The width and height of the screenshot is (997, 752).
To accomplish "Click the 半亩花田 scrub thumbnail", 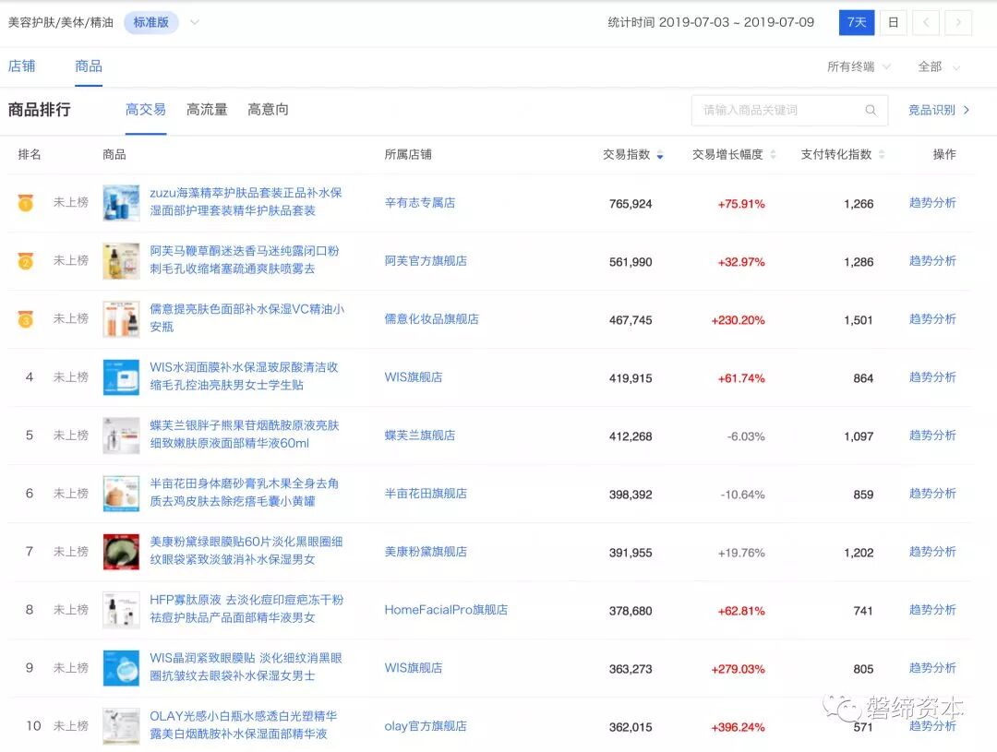I will coord(122,494).
